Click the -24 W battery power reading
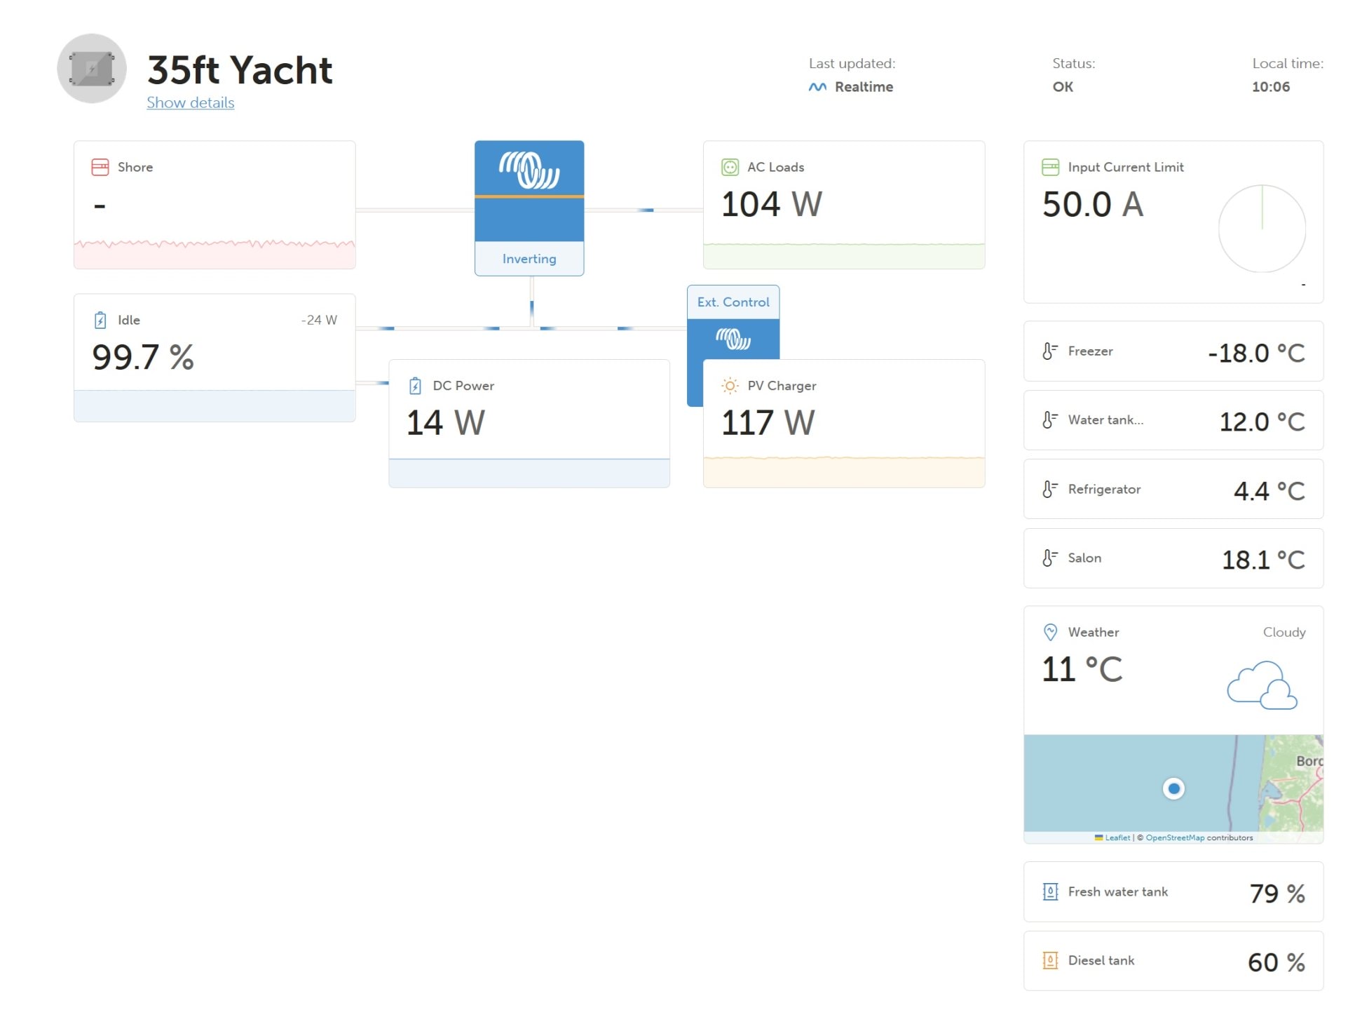 pos(319,320)
